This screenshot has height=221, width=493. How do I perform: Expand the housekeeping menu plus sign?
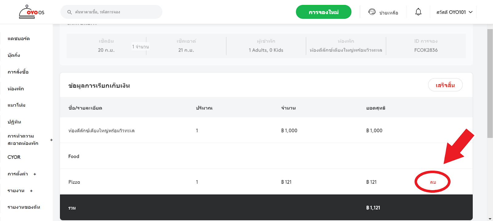(x=51, y=140)
